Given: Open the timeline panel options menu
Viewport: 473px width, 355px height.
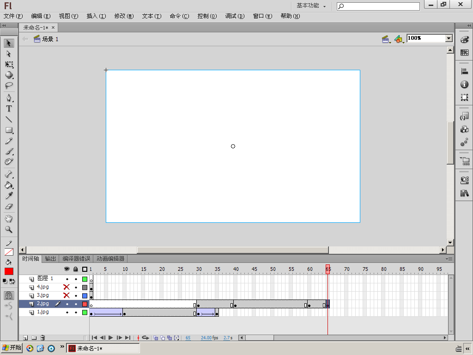Looking at the screenshot, I should click(449, 259).
